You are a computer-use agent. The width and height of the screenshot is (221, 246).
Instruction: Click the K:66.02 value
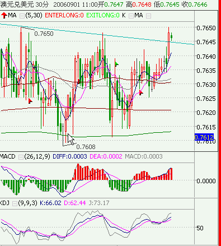tap(50, 203)
